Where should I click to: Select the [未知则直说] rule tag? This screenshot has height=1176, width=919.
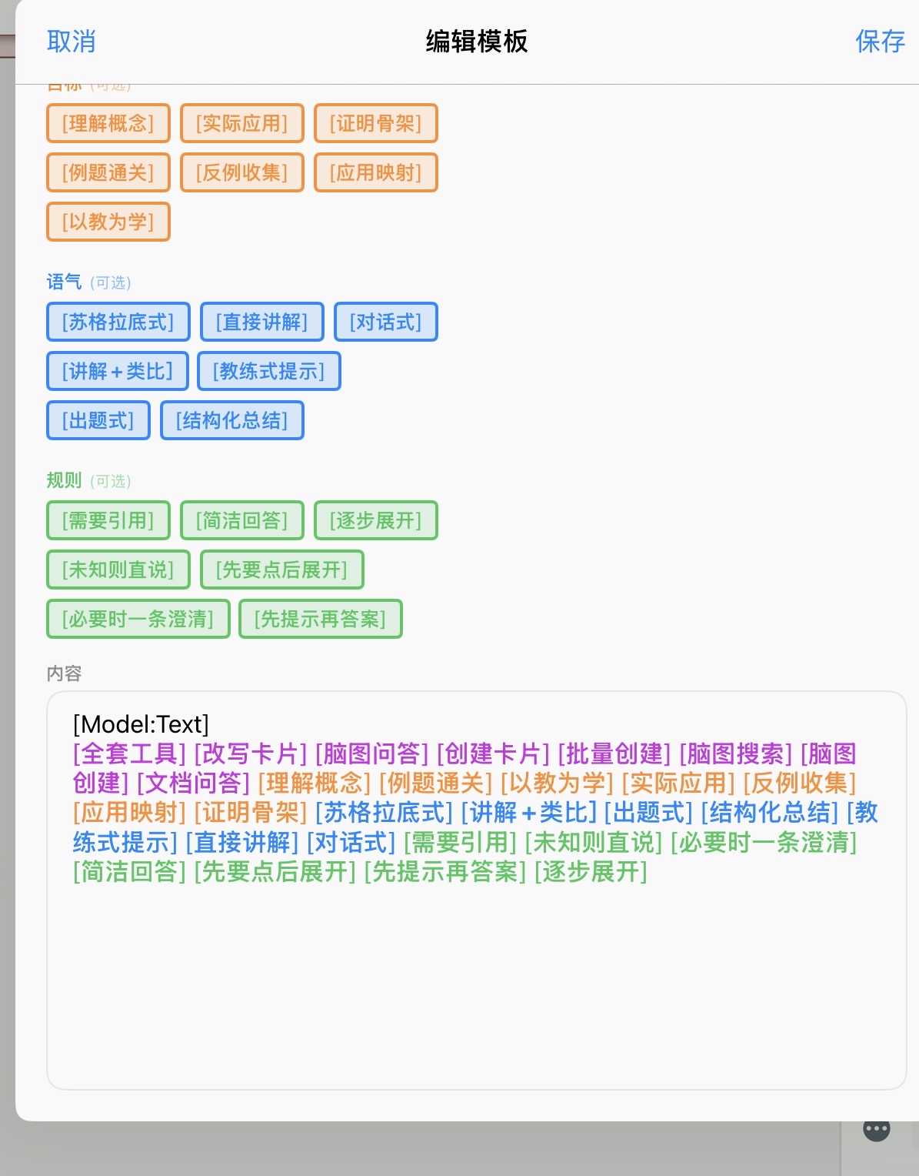coord(118,570)
